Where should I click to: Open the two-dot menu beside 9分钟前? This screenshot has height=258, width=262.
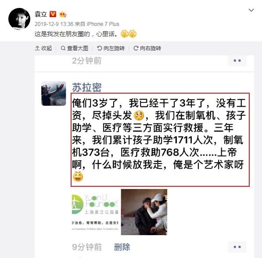pos(237,247)
